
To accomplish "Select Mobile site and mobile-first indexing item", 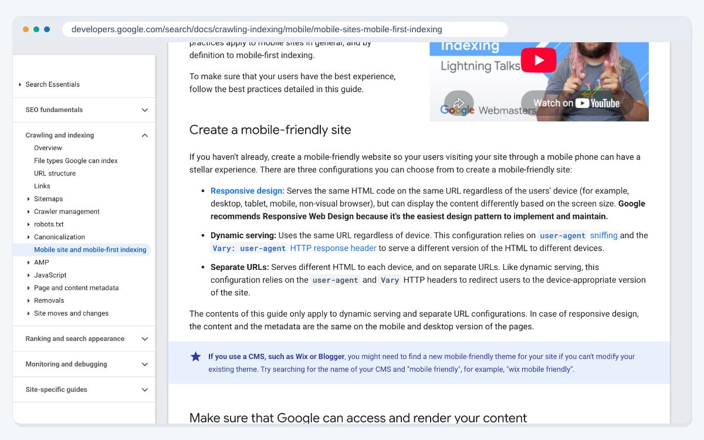I will click(x=90, y=250).
